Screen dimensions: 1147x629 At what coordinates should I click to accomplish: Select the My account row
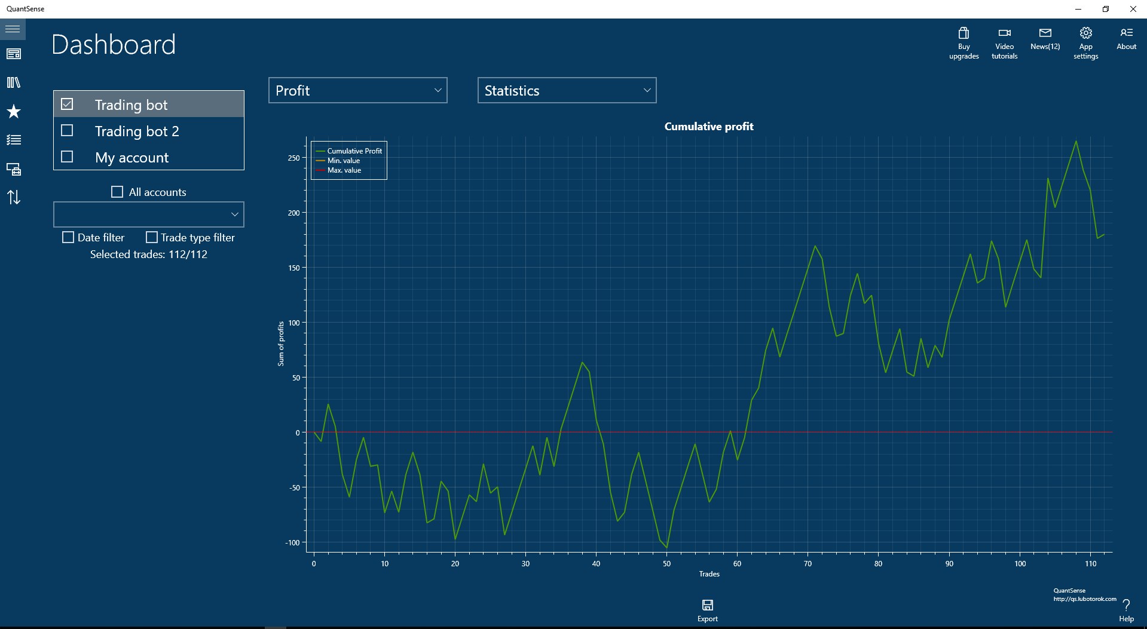(131, 157)
